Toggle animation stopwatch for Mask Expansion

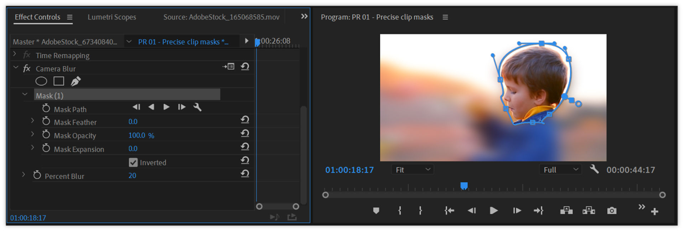[46, 148]
